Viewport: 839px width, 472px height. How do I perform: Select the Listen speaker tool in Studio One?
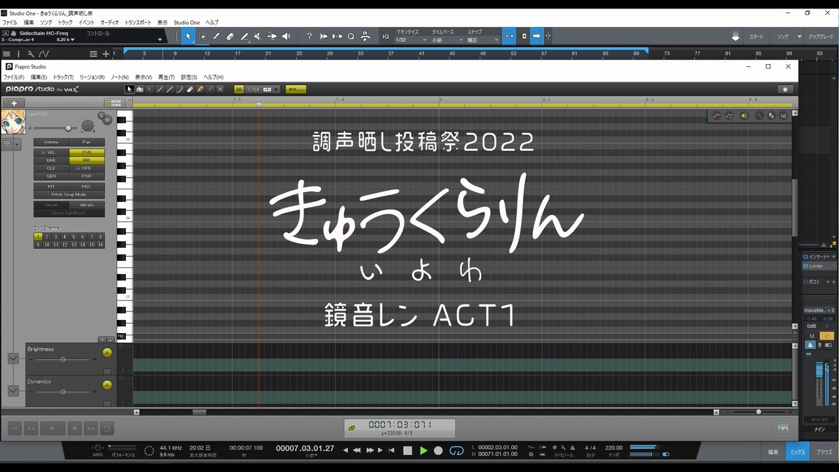tap(286, 37)
